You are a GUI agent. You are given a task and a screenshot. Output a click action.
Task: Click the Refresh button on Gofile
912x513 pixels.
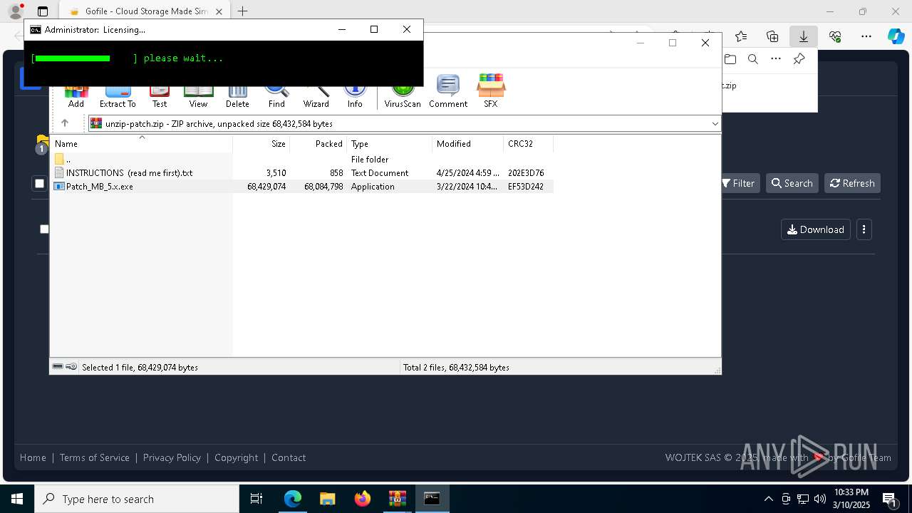coord(853,183)
